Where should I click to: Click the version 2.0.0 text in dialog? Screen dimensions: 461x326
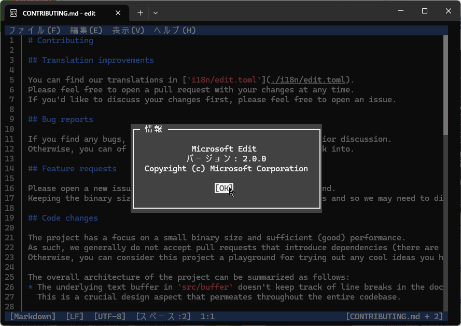pos(227,158)
